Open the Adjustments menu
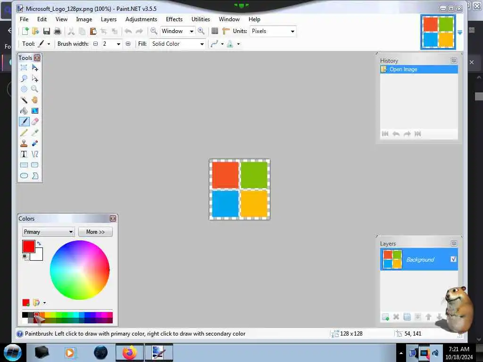This screenshot has height=362, width=483. coord(141,19)
